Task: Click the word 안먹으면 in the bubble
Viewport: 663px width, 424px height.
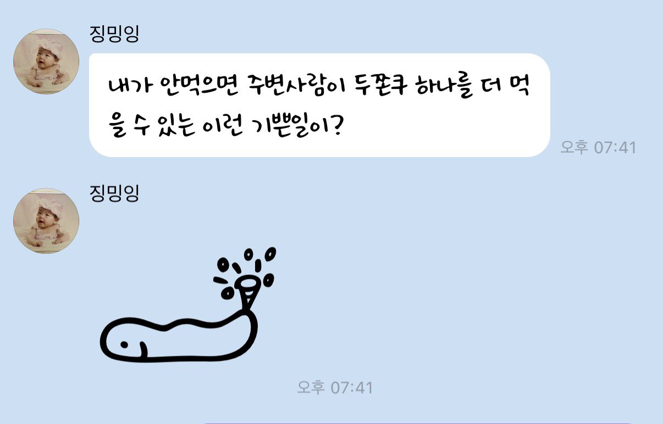Action: coord(195,87)
